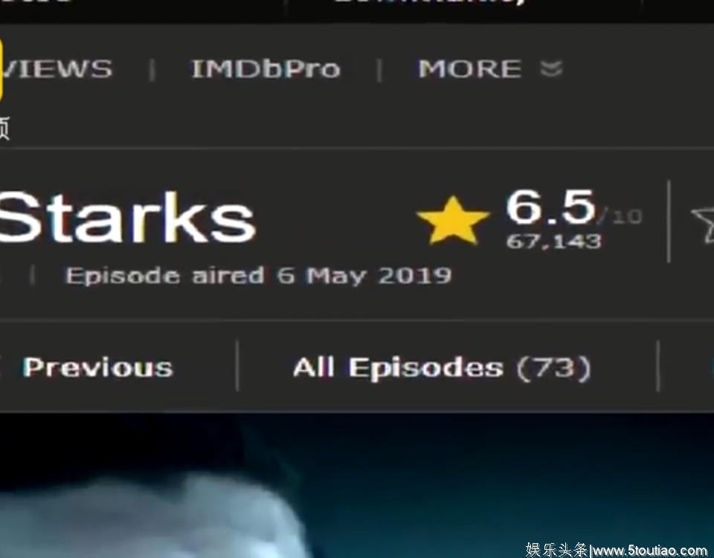Click the episode still image below the navigation
This screenshot has height=558, width=714.
[x=357, y=485]
